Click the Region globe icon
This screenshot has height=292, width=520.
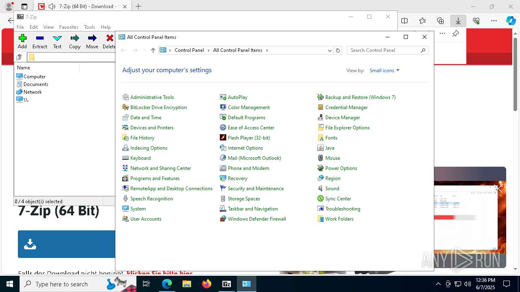point(321,178)
